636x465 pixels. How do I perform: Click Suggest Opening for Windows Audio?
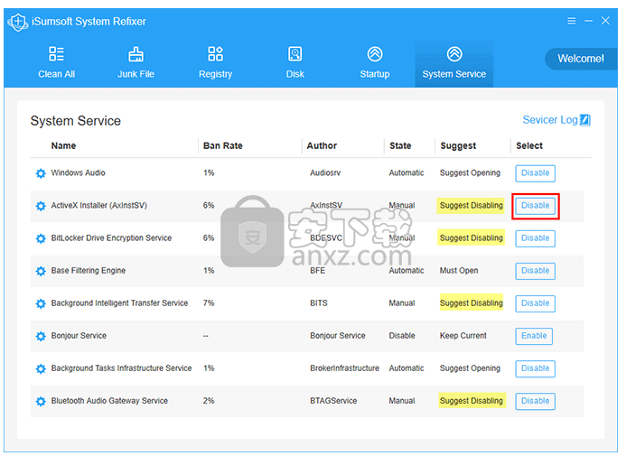coord(470,173)
